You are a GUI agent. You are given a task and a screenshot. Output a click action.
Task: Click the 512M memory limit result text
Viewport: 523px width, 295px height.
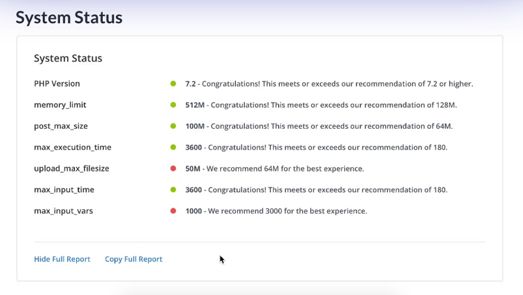[x=321, y=105]
